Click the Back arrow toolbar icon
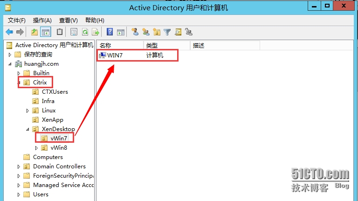Image resolution: width=358 pixels, height=201 pixels. tap(9, 32)
